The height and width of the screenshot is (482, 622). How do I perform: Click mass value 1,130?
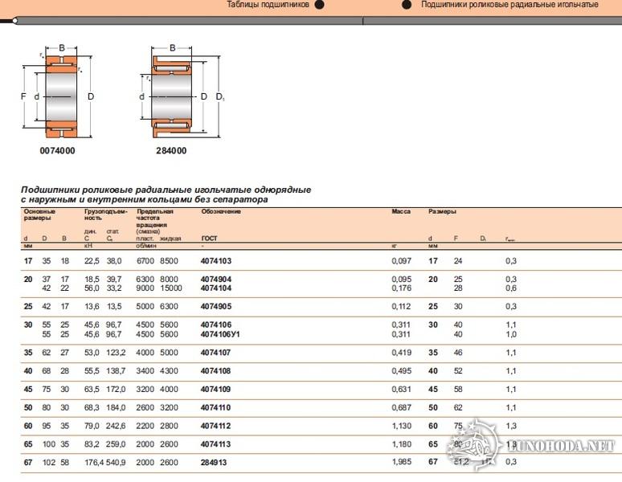(402, 426)
